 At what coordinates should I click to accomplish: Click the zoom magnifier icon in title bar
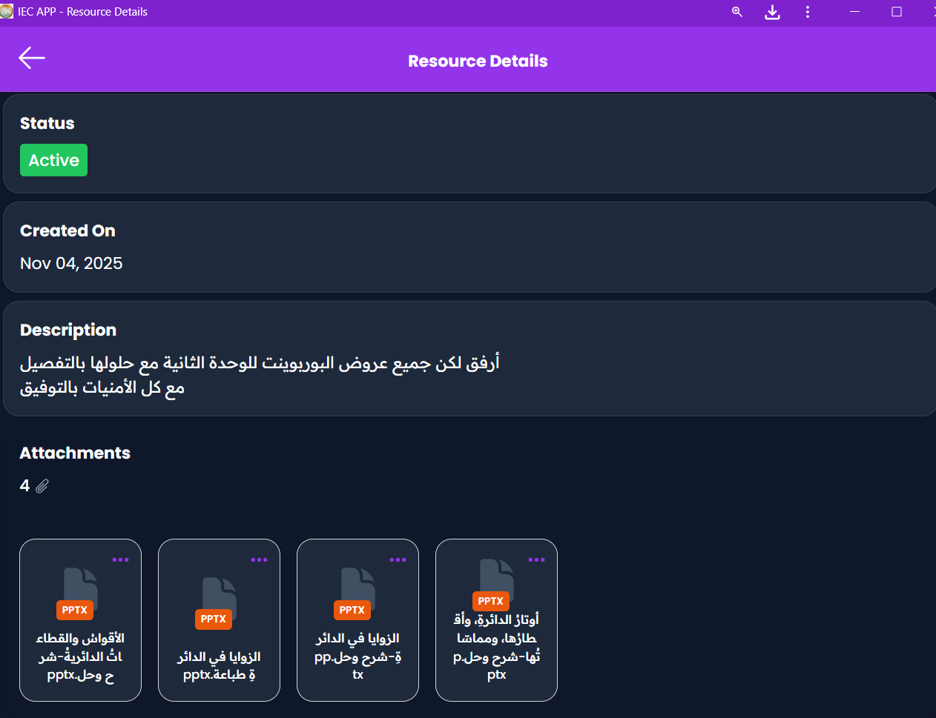736,12
